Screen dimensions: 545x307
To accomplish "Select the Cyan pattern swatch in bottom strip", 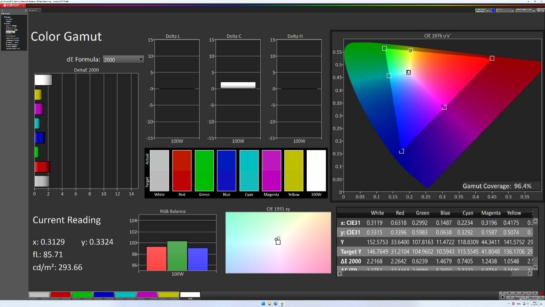I will (x=125, y=295).
